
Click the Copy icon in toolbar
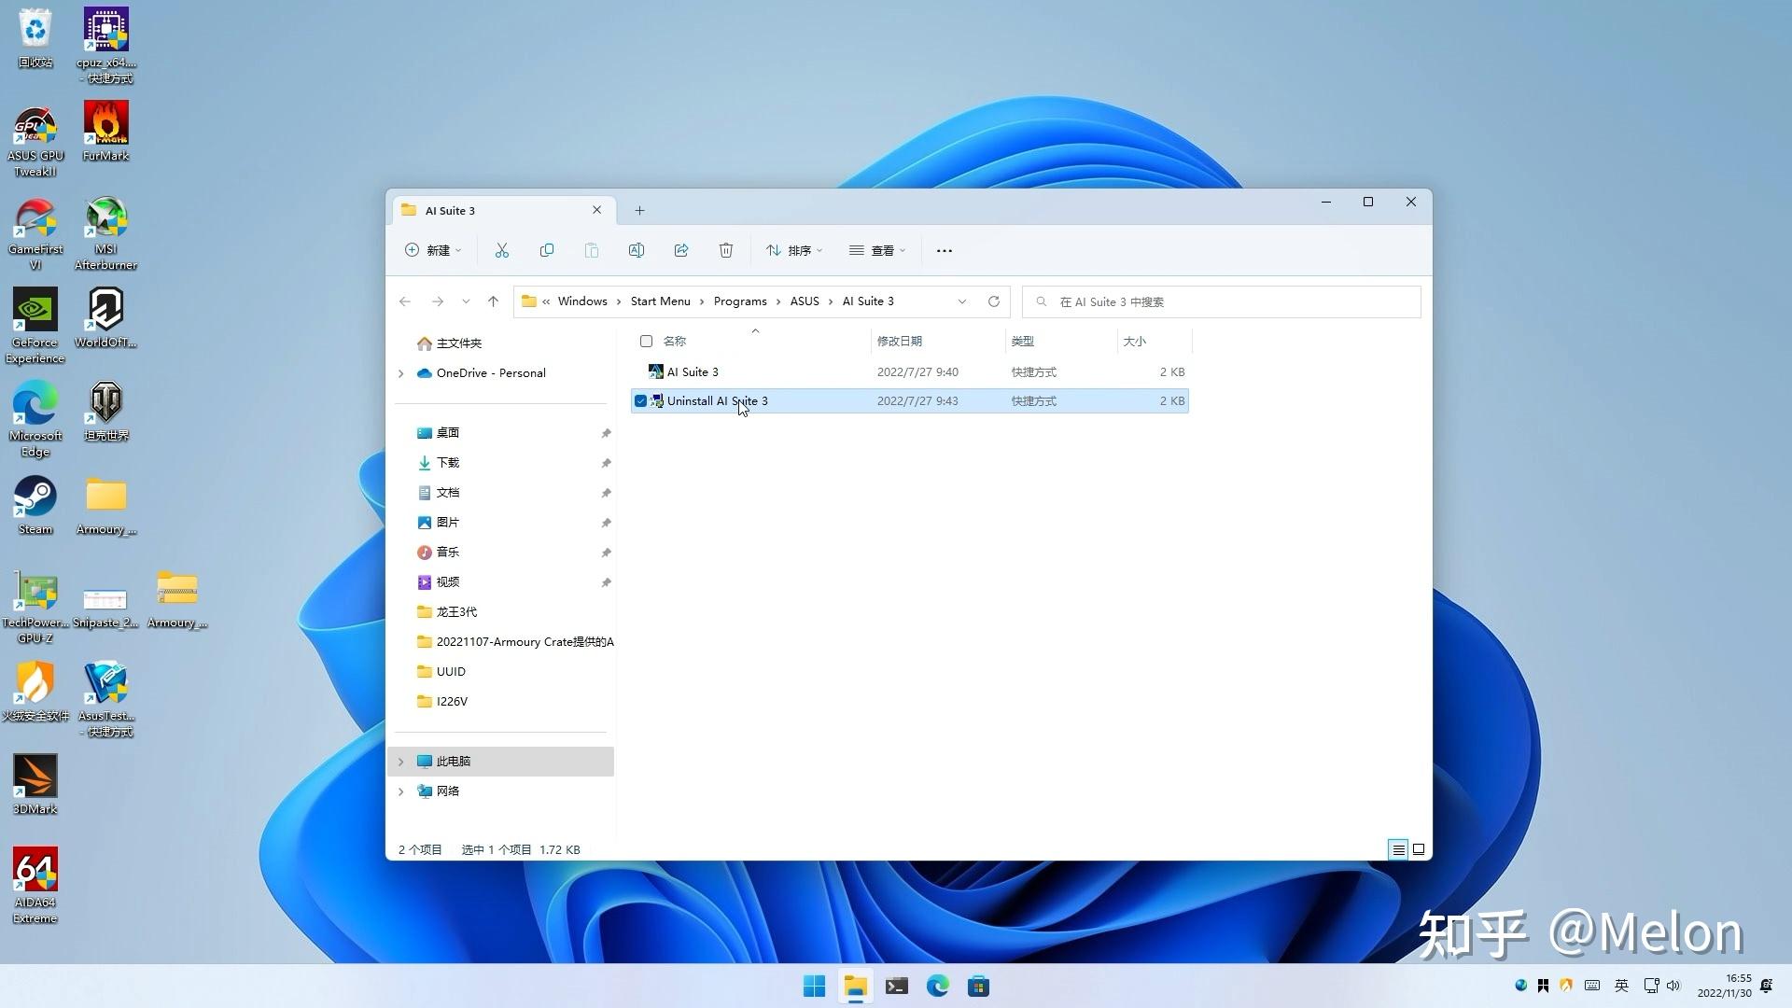547,250
